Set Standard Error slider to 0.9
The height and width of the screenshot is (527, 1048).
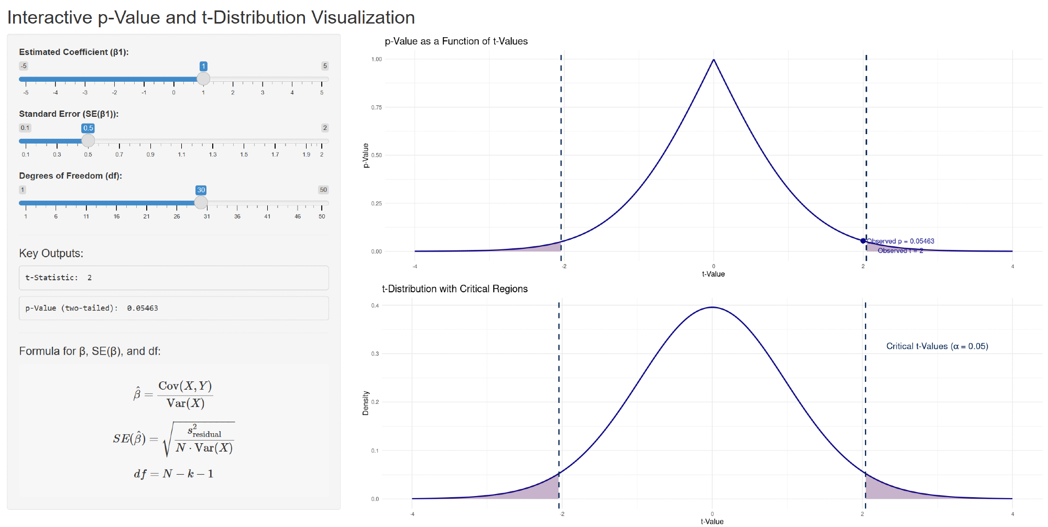tap(150, 141)
